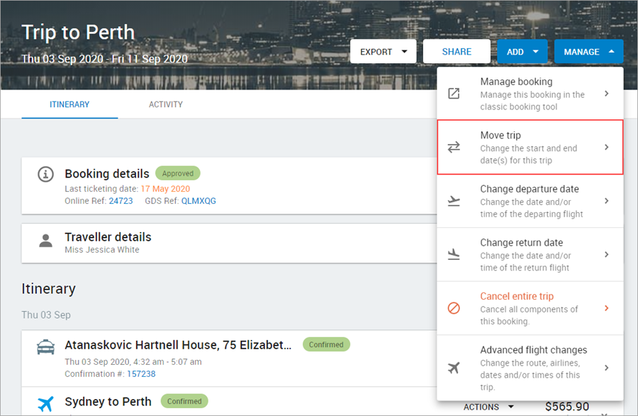Viewport: 638px width, 416px height.
Task: Open the EXPORT dropdown
Action: (x=383, y=52)
